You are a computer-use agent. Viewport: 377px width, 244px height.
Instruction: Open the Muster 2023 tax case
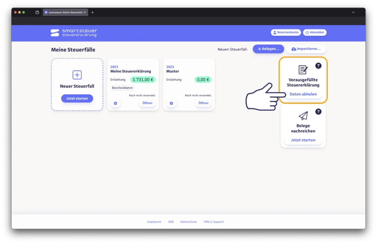(203, 103)
